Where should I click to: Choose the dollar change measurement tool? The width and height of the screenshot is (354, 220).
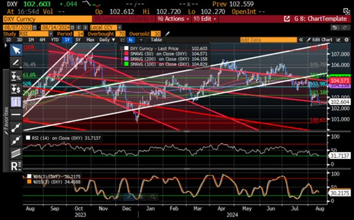(16, 89)
